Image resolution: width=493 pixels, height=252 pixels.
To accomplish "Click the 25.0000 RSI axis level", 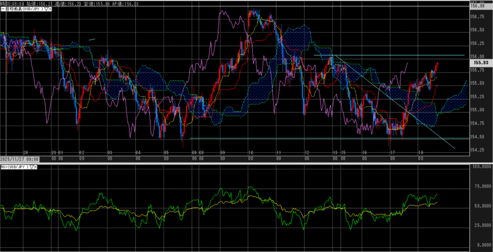I will 481,225.
